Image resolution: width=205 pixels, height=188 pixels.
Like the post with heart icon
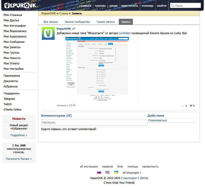point(191,106)
